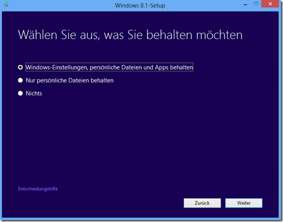Select the radio circle for keeping settings, files and apps

(21, 67)
